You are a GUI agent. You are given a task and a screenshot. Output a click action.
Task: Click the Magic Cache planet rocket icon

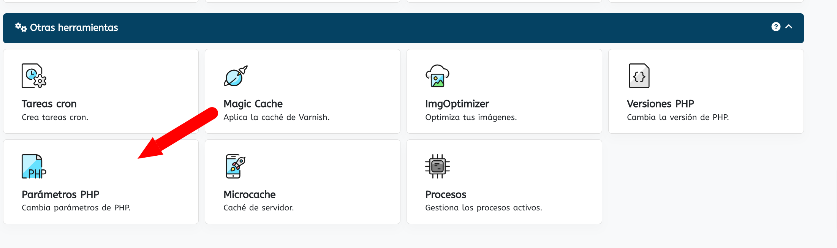(x=236, y=76)
